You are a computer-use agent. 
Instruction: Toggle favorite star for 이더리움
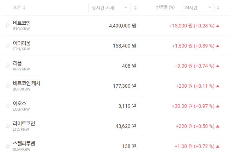7,45
